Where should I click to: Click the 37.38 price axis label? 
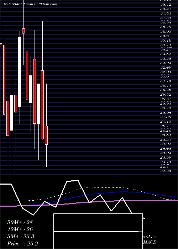[166, 18]
